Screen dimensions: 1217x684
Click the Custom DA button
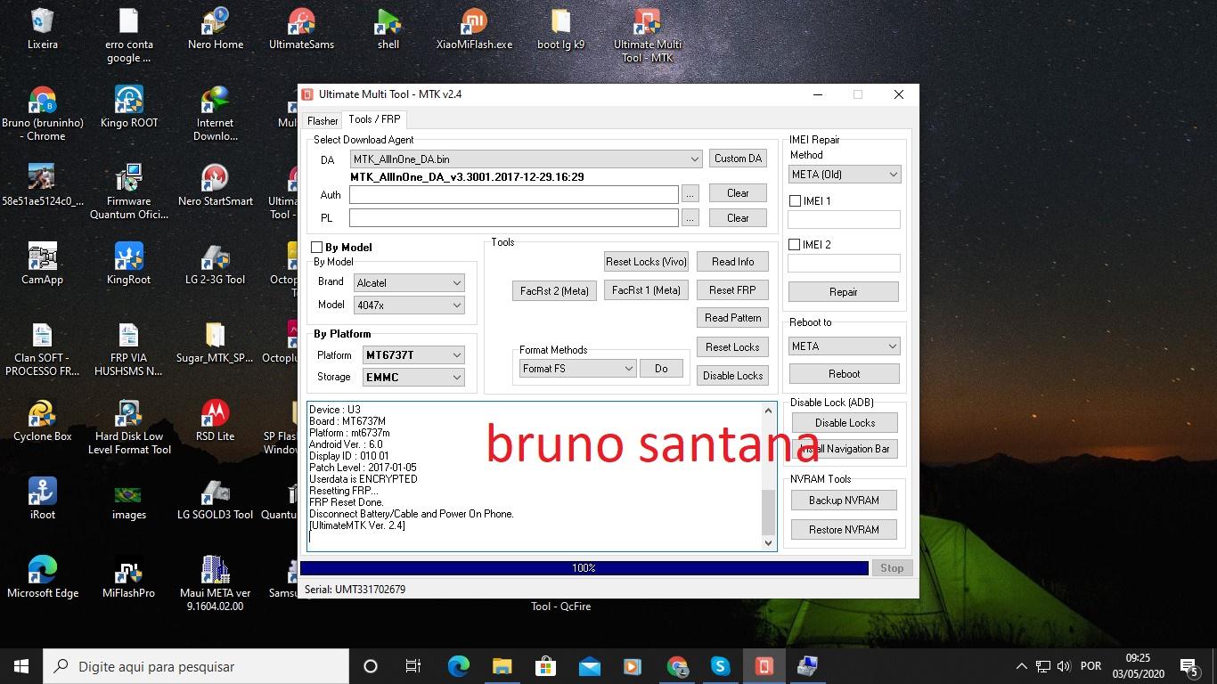pos(738,159)
